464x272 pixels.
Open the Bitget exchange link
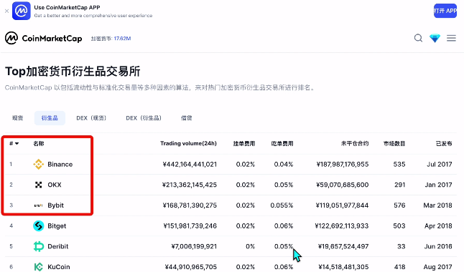(x=57, y=226)
